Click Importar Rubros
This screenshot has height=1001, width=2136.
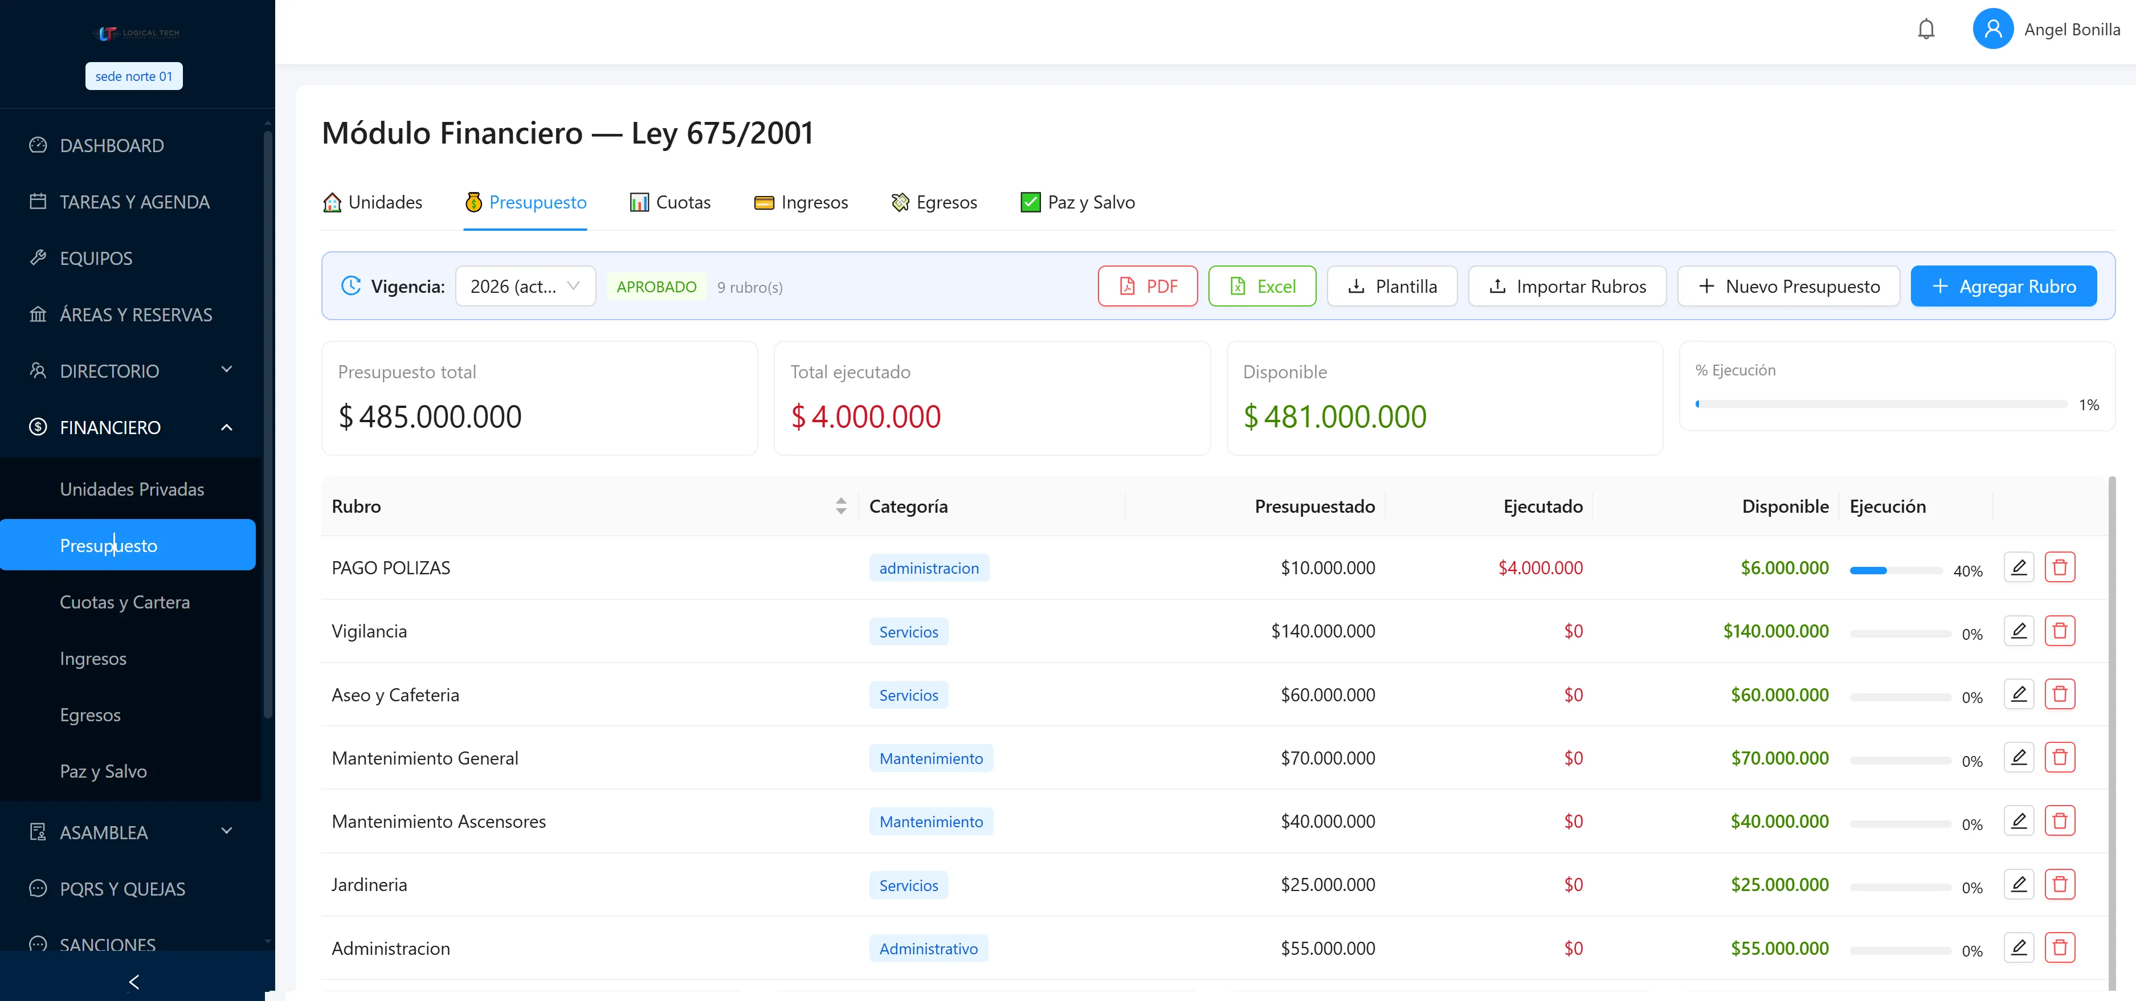[x=1567, y=286]
